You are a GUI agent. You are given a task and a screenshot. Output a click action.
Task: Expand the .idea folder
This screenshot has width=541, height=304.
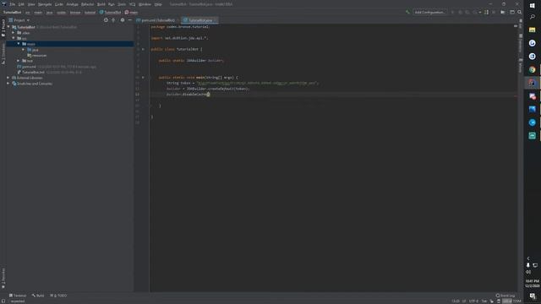[14, 33]
